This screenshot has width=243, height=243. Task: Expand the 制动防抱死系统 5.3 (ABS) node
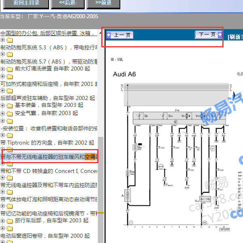(x=2, y=40)
